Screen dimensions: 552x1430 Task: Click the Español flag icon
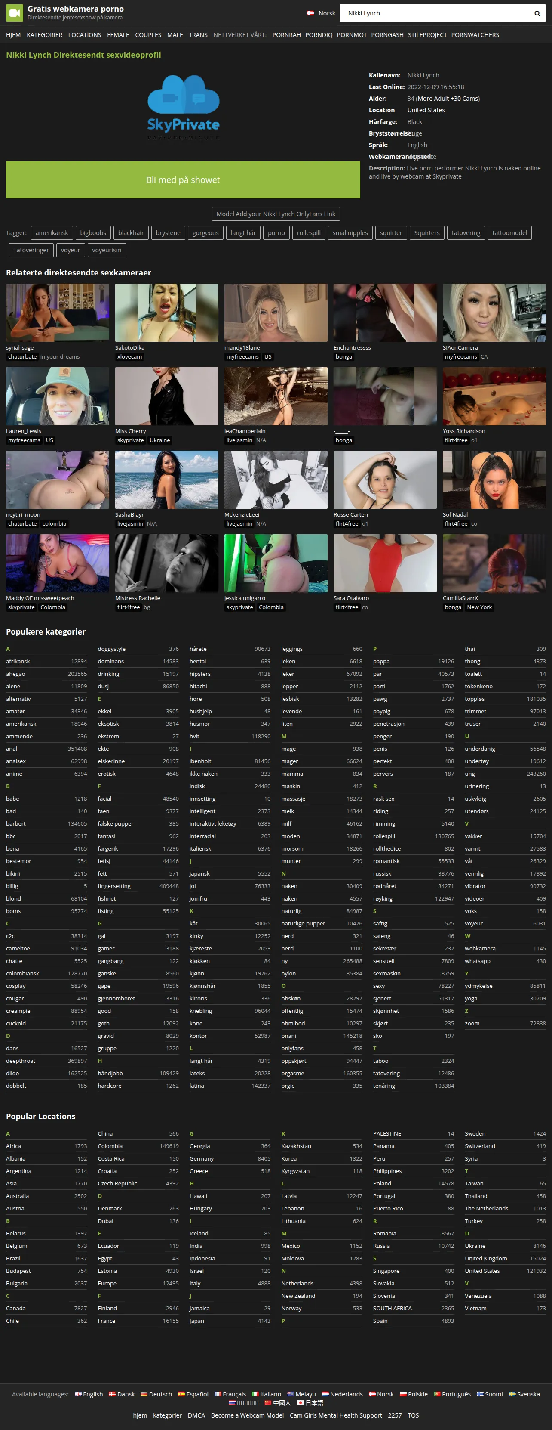(x=181, y=1394)
